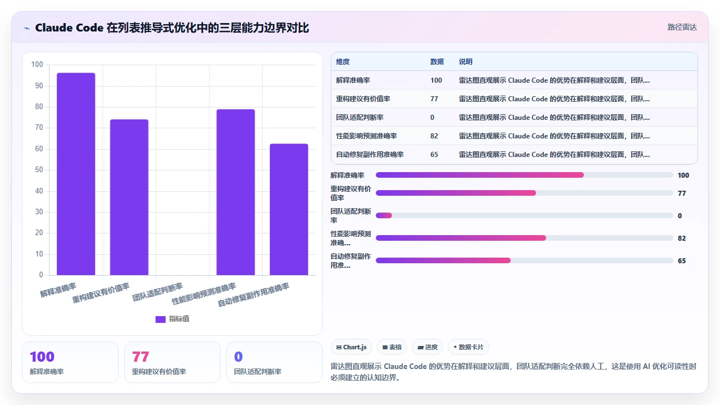
Task: Click the 数据 column header
Action: [x=437, y=61]
